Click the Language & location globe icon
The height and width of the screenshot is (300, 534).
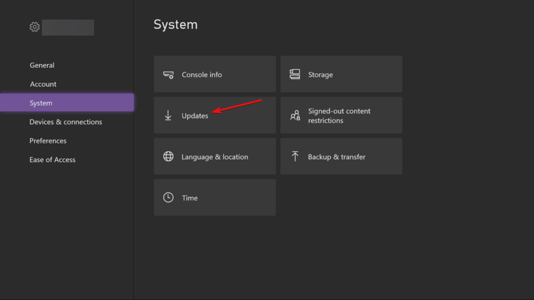[168, 156]
